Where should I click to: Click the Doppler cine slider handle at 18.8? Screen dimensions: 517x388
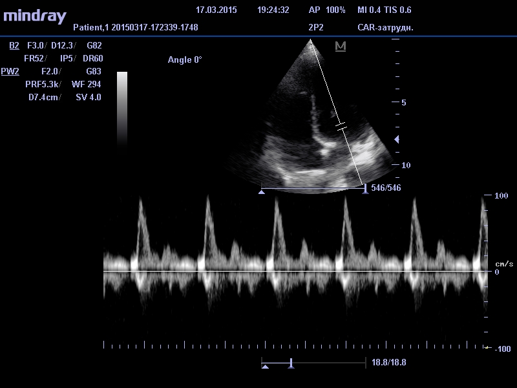pos(291,363)
